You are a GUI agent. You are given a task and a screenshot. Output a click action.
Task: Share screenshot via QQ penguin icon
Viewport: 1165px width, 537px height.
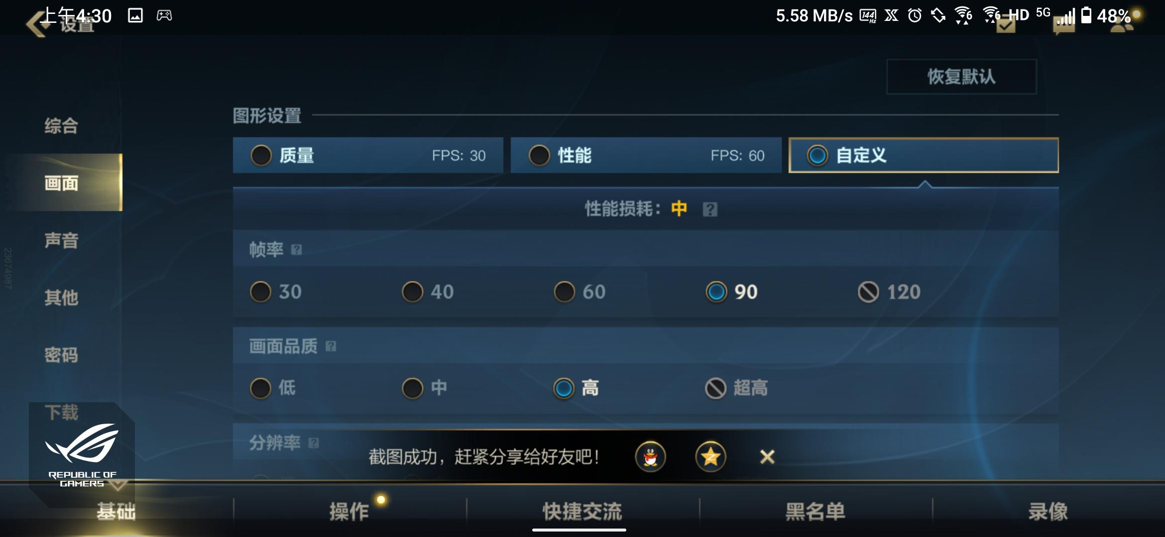pyautogui.click(x=650, y=456)
